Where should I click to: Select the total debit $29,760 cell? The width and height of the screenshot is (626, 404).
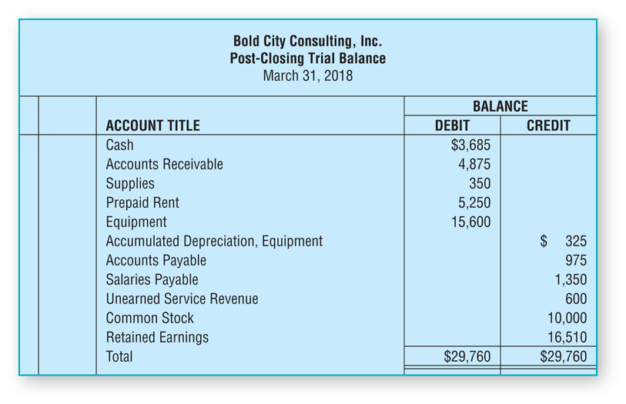[467, 356]
